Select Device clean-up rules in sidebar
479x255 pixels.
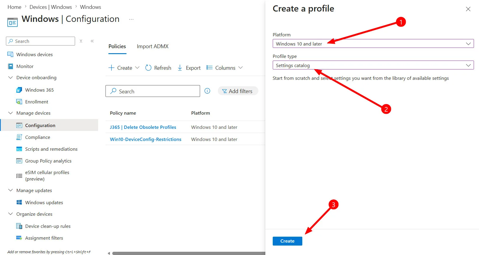tap(48, 226)
